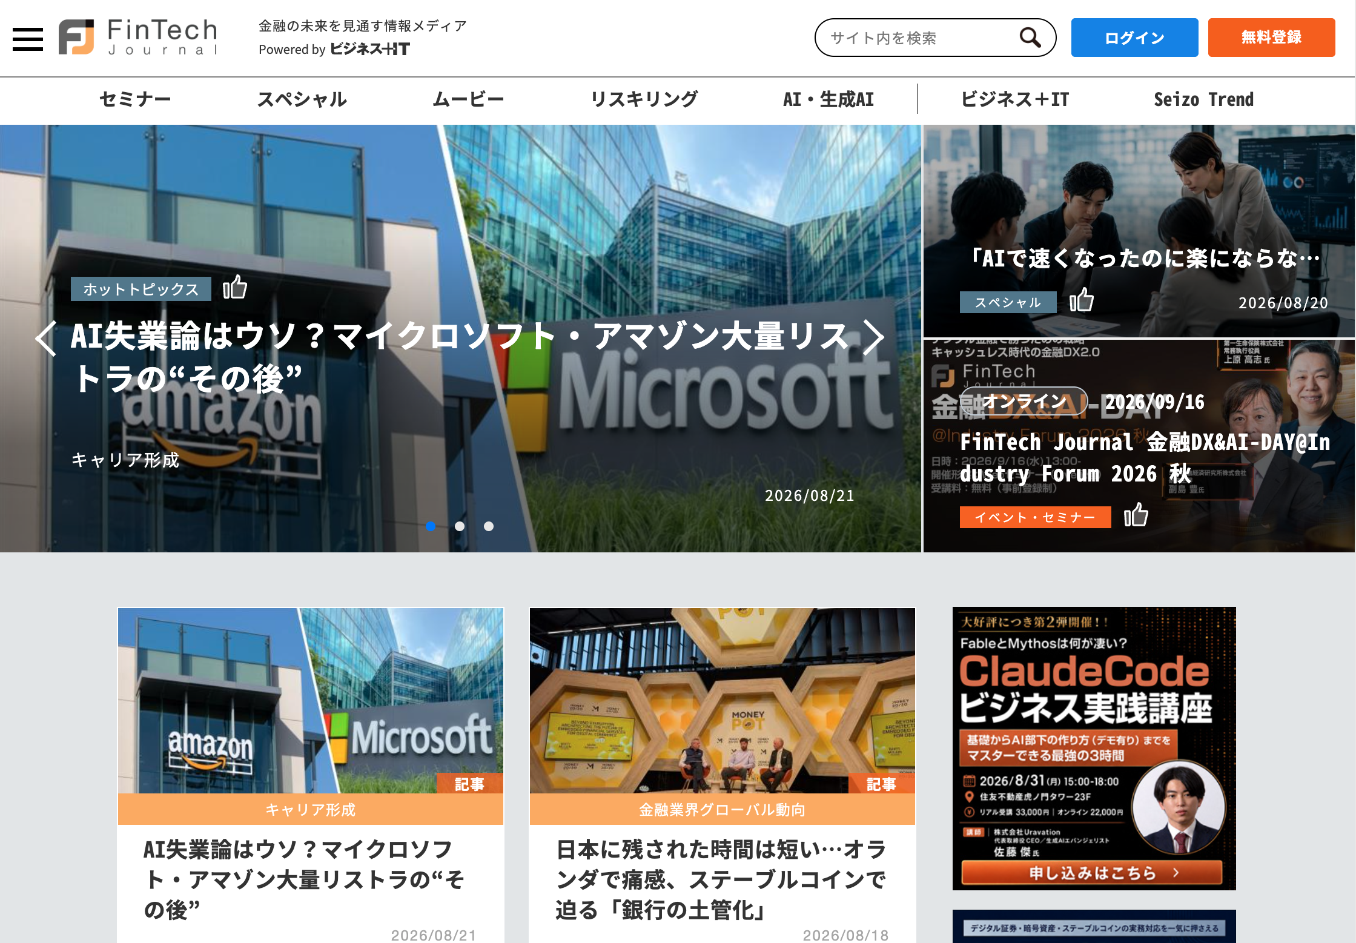Select the second carousel dot
This screenshot has width=1356, height=943.
[460, 526]
